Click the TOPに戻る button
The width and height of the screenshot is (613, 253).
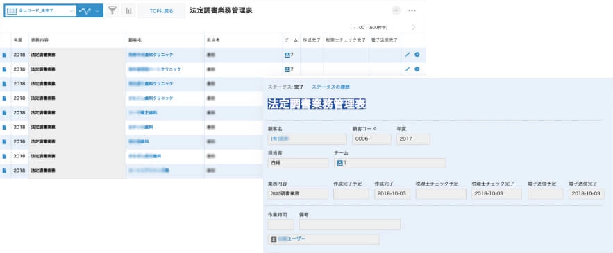[162, 11]
